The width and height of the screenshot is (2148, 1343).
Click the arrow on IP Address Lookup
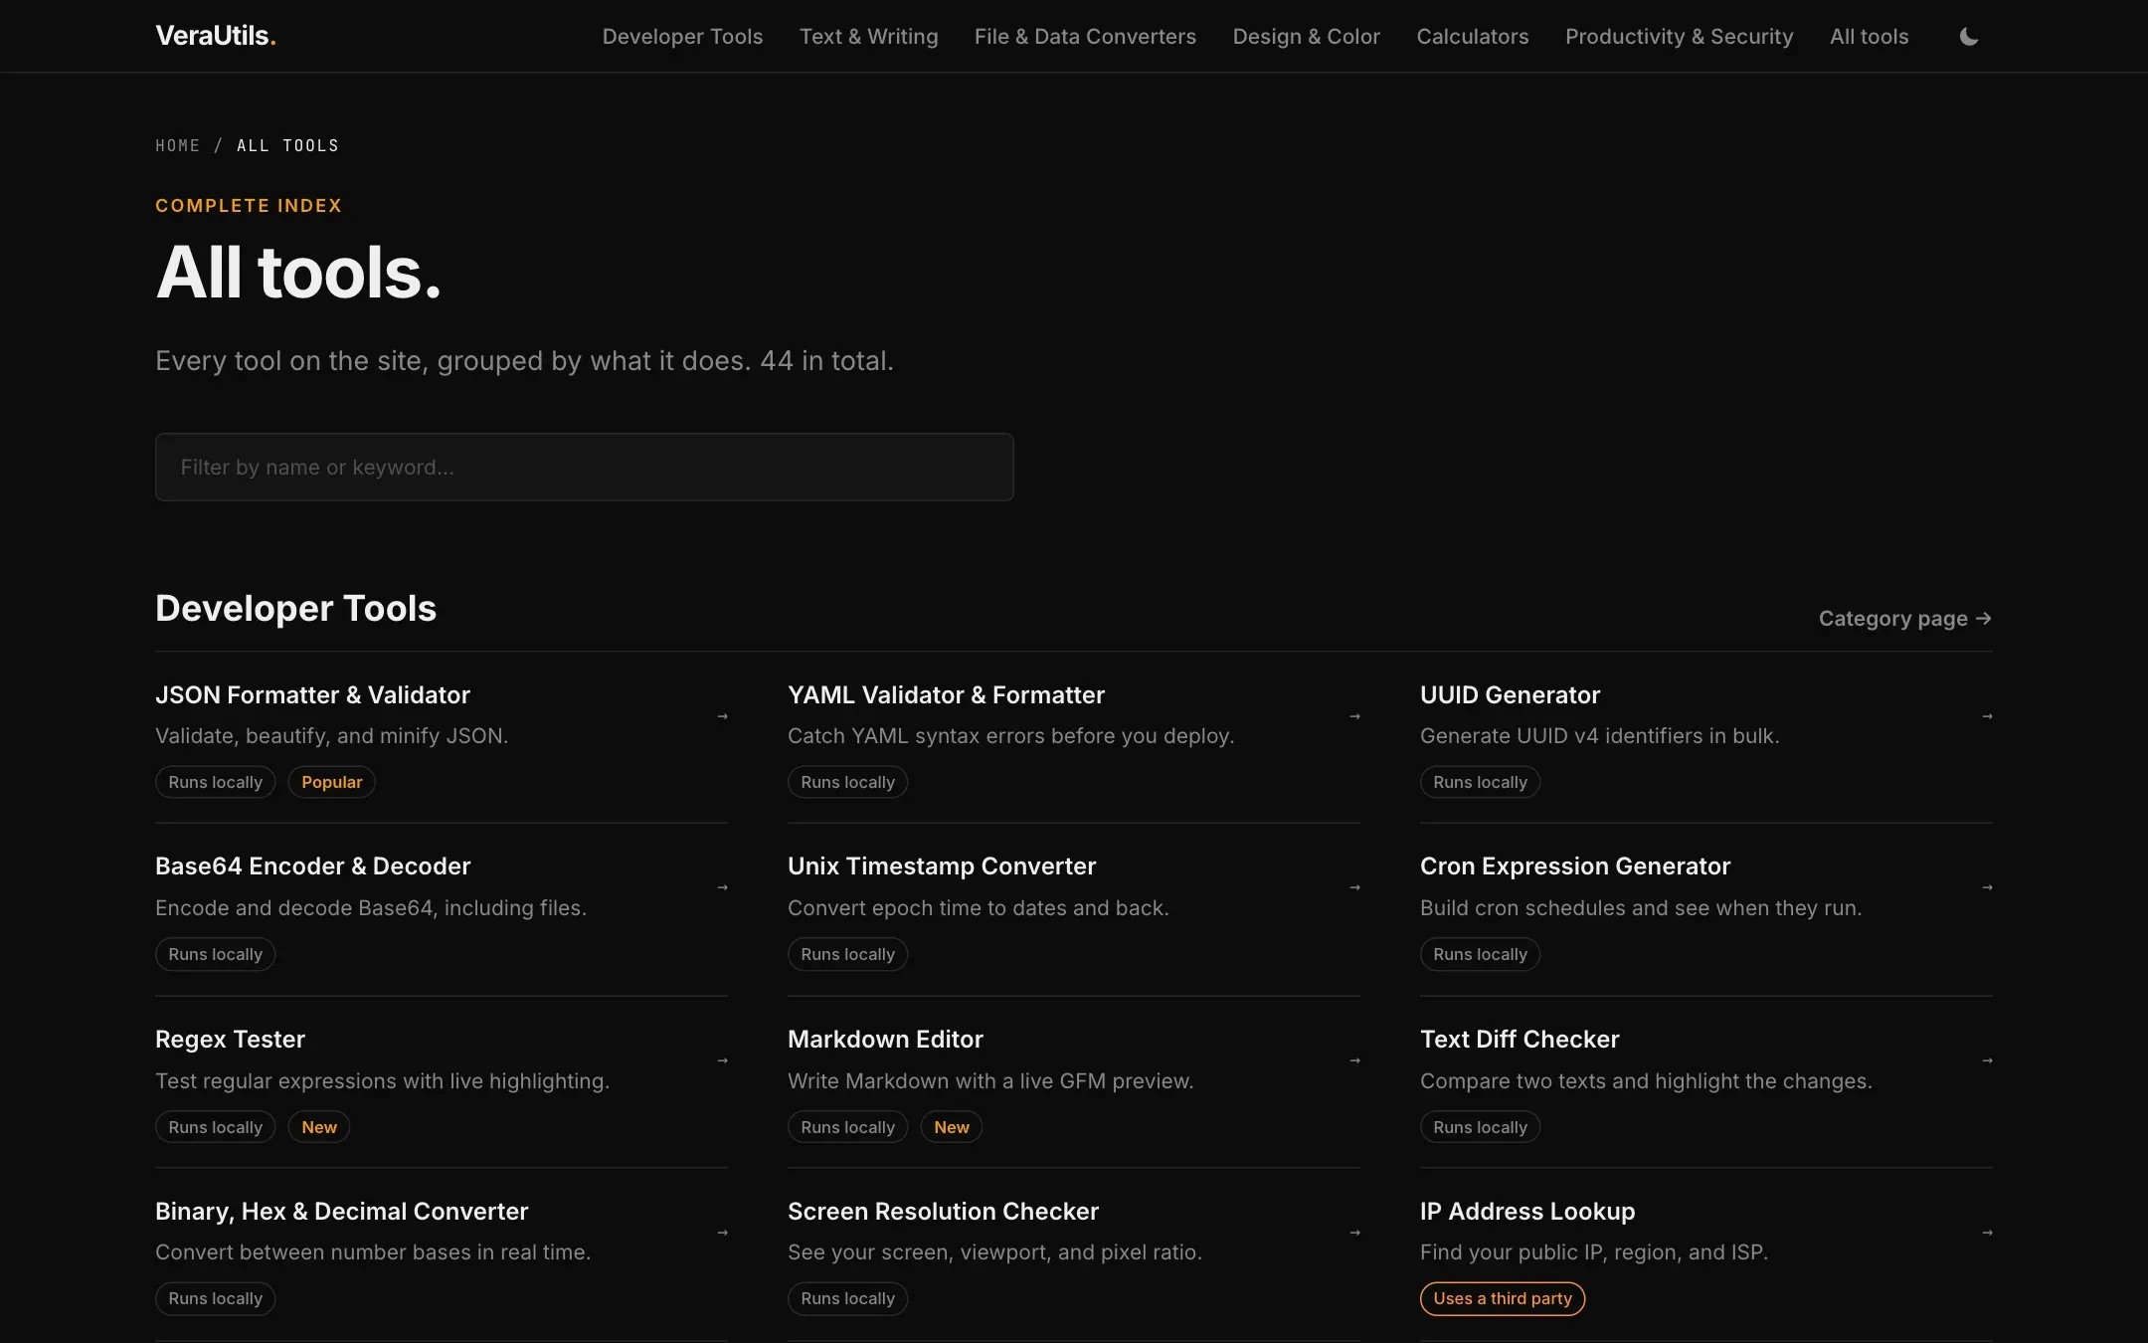tap(1987, 1233)
